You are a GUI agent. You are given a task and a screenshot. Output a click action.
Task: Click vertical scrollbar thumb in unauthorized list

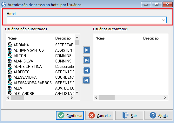(77, 43)
